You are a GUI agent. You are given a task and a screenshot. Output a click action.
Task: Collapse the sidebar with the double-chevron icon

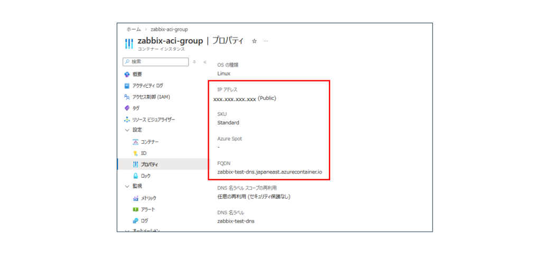[x=204, y=62]
